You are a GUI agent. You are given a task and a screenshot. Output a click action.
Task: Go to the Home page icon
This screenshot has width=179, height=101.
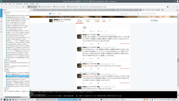(x=23, y=7)
